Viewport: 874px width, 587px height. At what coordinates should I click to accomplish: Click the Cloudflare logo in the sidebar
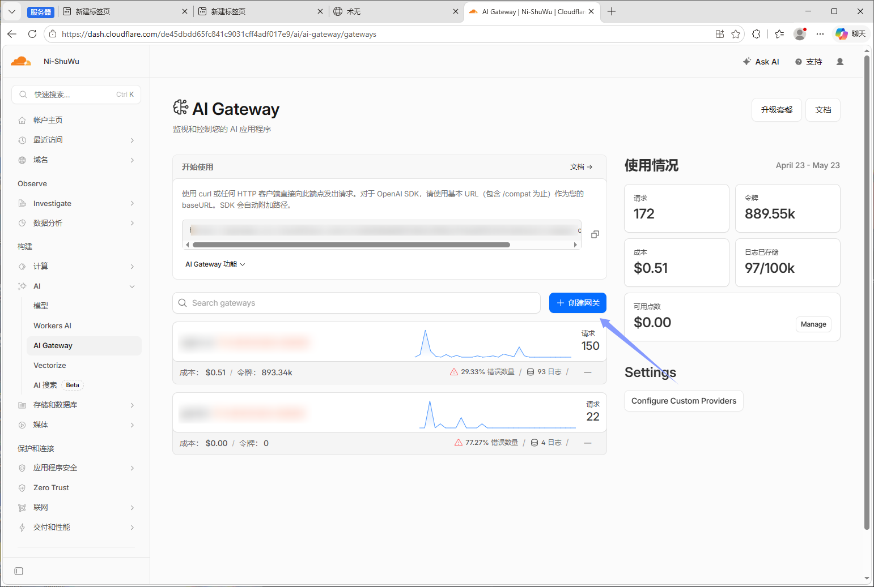pyautogui.click(x=21, y=61)
